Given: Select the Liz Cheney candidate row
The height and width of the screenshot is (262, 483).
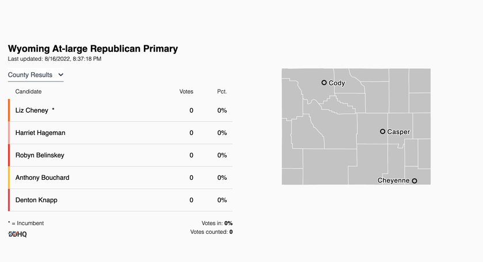Looking at the screenshot, I should pos(120,110).
